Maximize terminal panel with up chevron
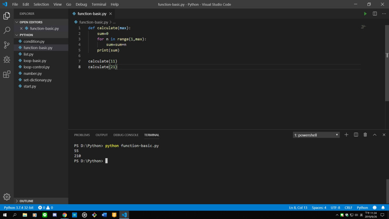 (375, 135)
